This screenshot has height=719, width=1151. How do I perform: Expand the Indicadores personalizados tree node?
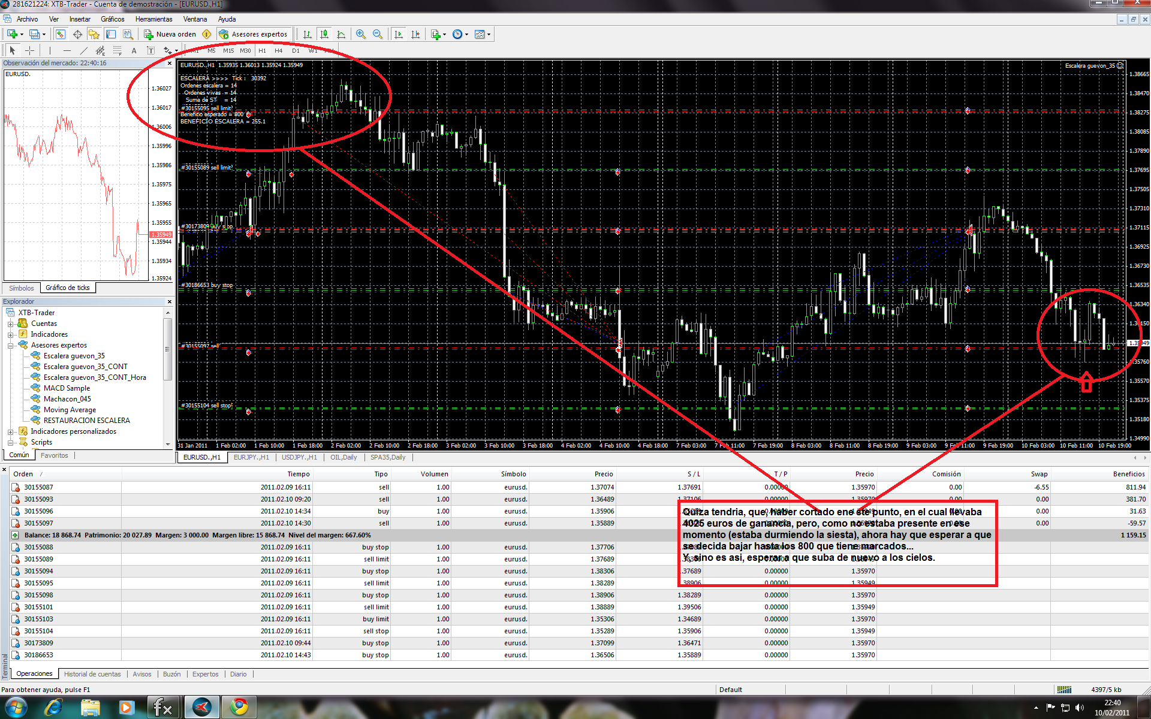10,431
